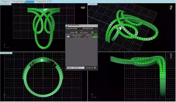This screenshot has width=176, height=102.
Task: Click the green Save Report button
Action: pyautogui.click(x=92, y=32)
